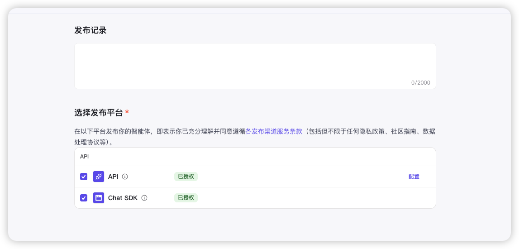Image resolution: width=519 pixels, height=249 pixels.
Task: Uncheck the API platform checkbox
Action: click(x=84, y=177)
